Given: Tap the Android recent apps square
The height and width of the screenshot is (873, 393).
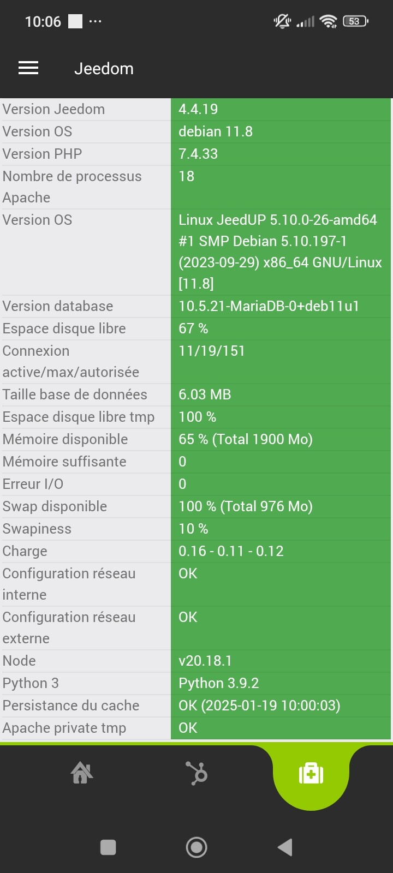Looking at the screenshot, I should [108, 847].
